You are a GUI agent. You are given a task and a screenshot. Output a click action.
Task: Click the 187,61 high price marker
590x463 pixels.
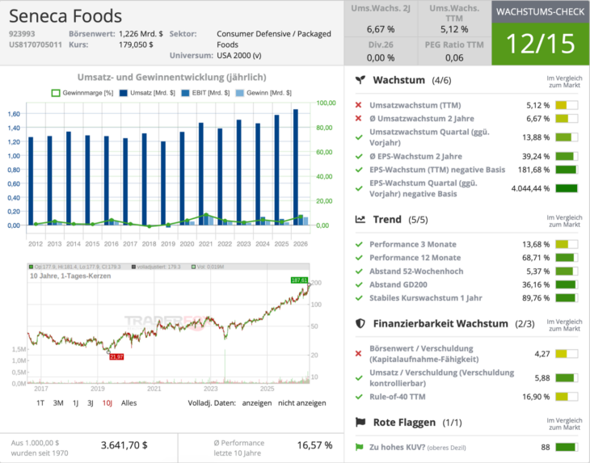click(x=299, y=280)
